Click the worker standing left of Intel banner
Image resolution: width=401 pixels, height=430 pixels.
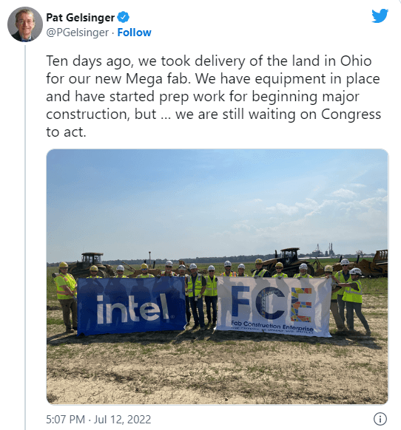pyautogui.click(x=66, y=296)
